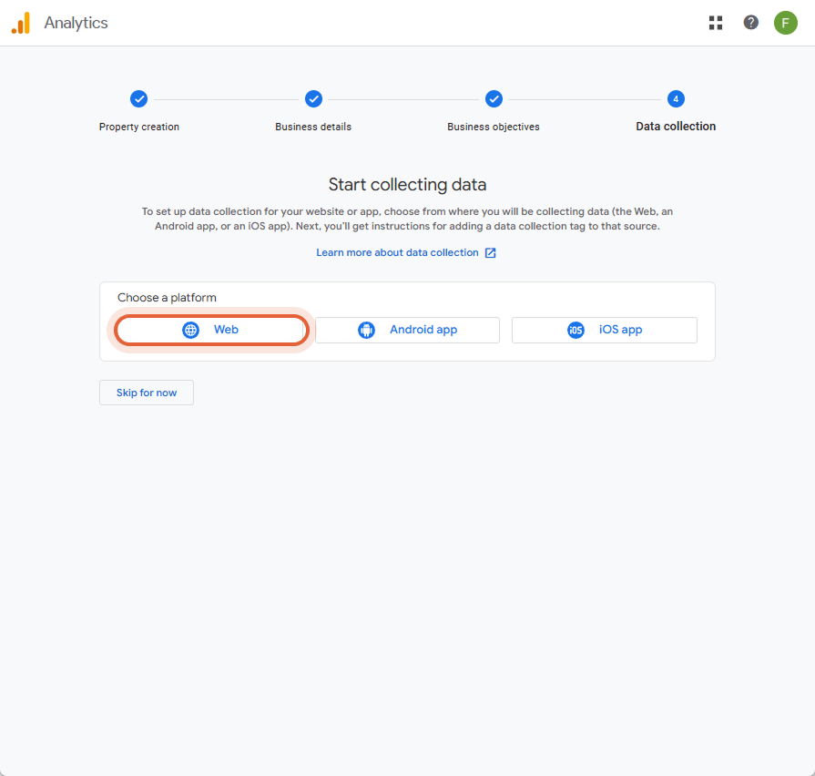Viewport: 815px width, 776px height.
Task: Open the Google apps grid
Action: click(716, 23)
